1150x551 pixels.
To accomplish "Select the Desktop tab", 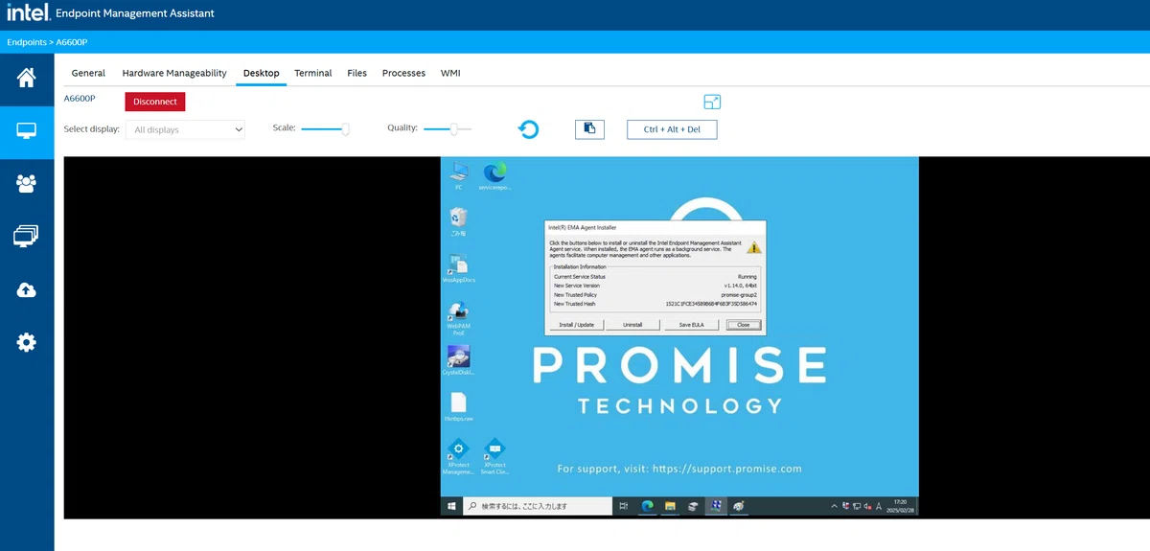I will point(261,73).
